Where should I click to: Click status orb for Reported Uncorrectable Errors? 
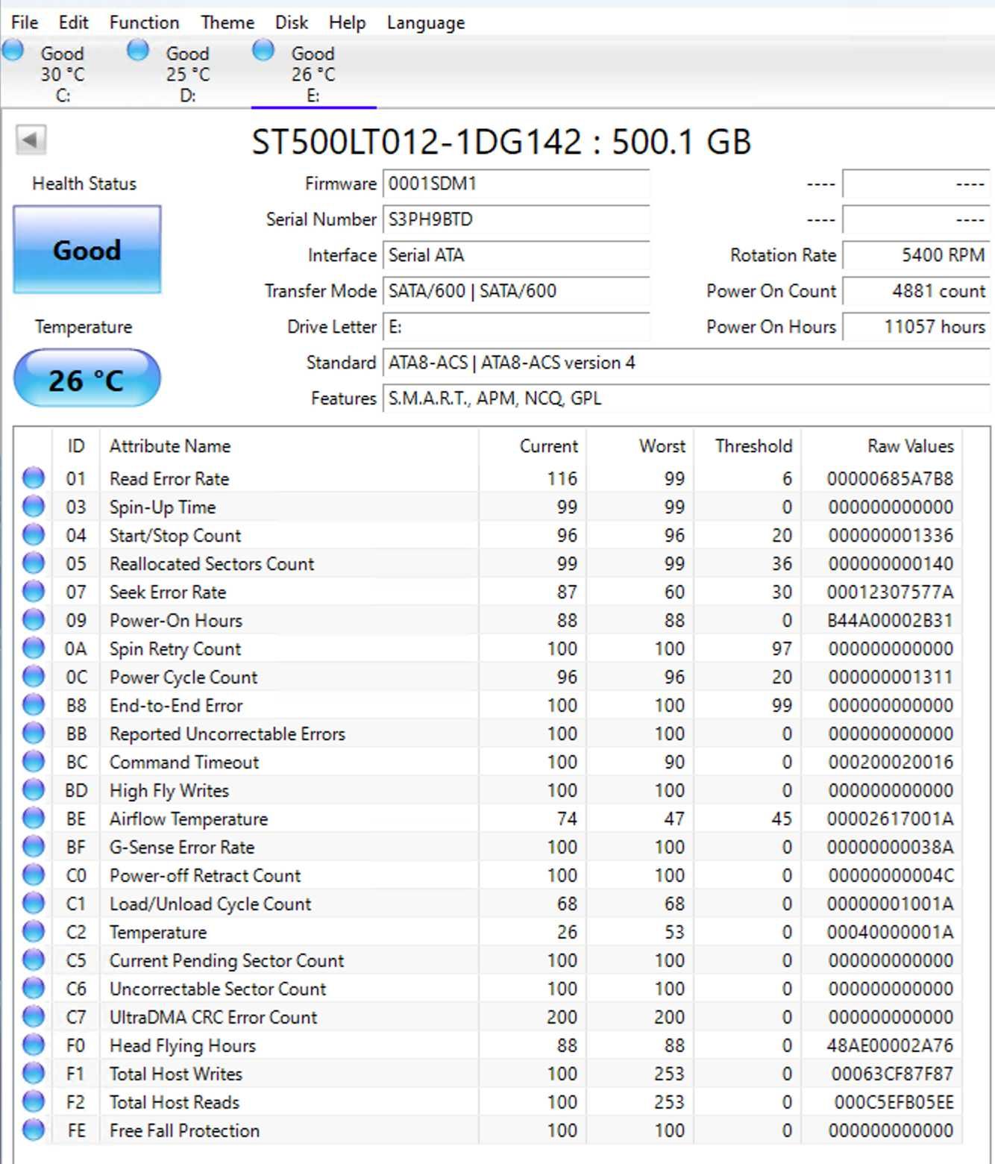coord(34,733)
